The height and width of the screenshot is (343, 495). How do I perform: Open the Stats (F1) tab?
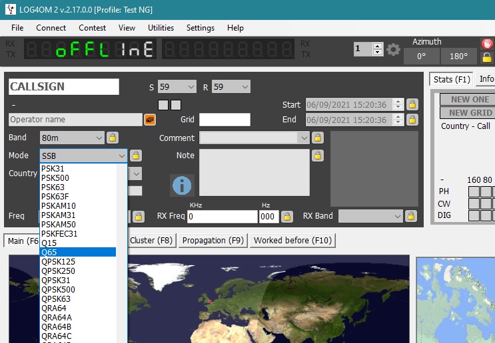[x=452, y=79]
